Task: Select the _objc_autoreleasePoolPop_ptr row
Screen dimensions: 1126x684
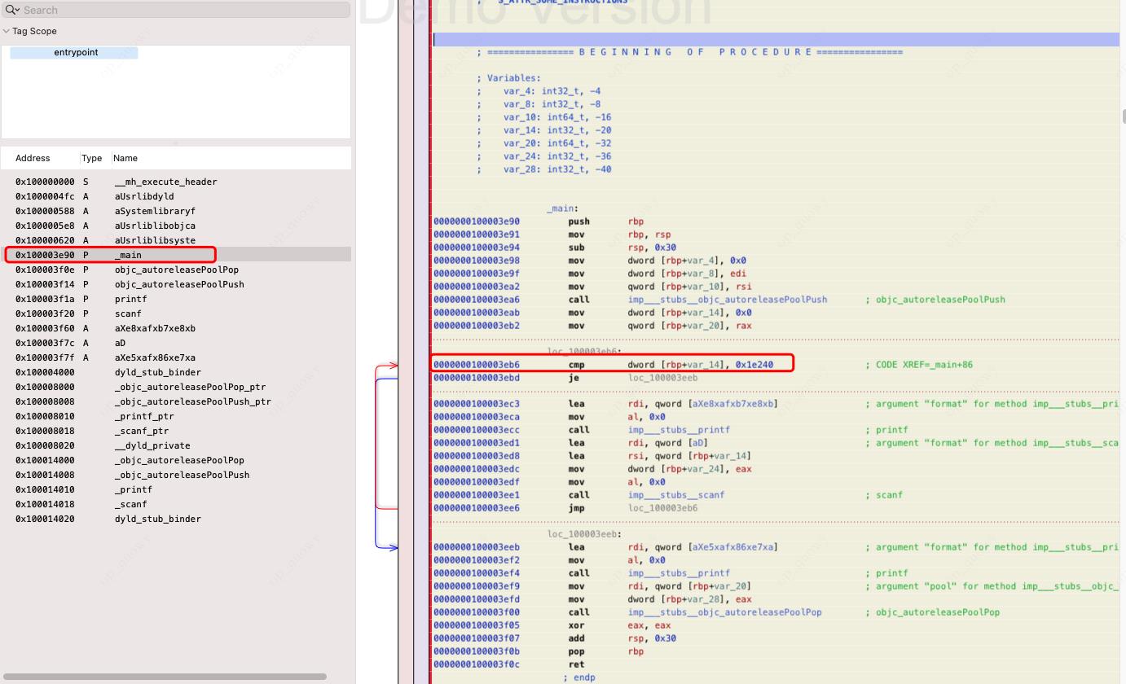Action: [x=176, y=387]
